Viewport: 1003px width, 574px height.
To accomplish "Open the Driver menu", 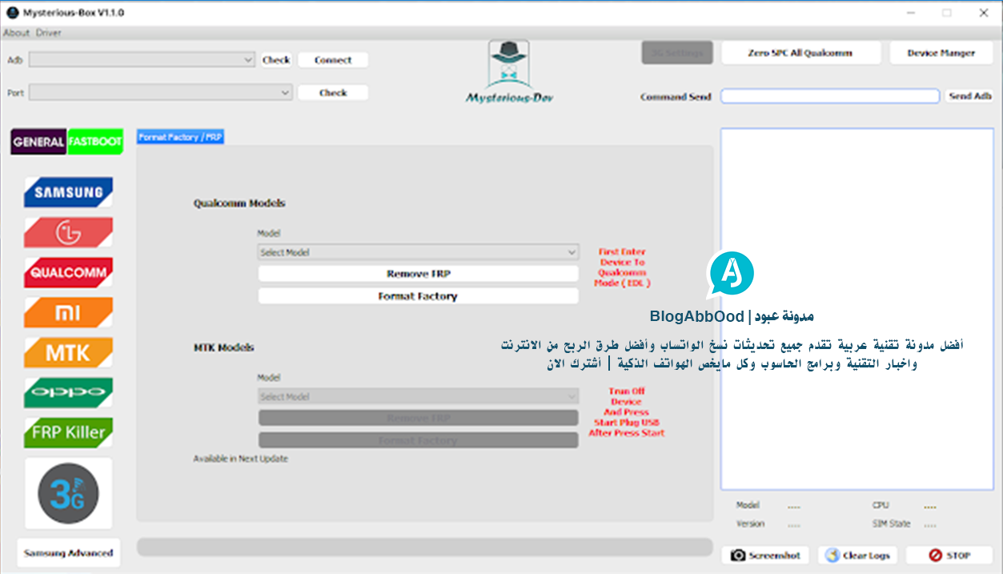I will click(x=48, y=33).
